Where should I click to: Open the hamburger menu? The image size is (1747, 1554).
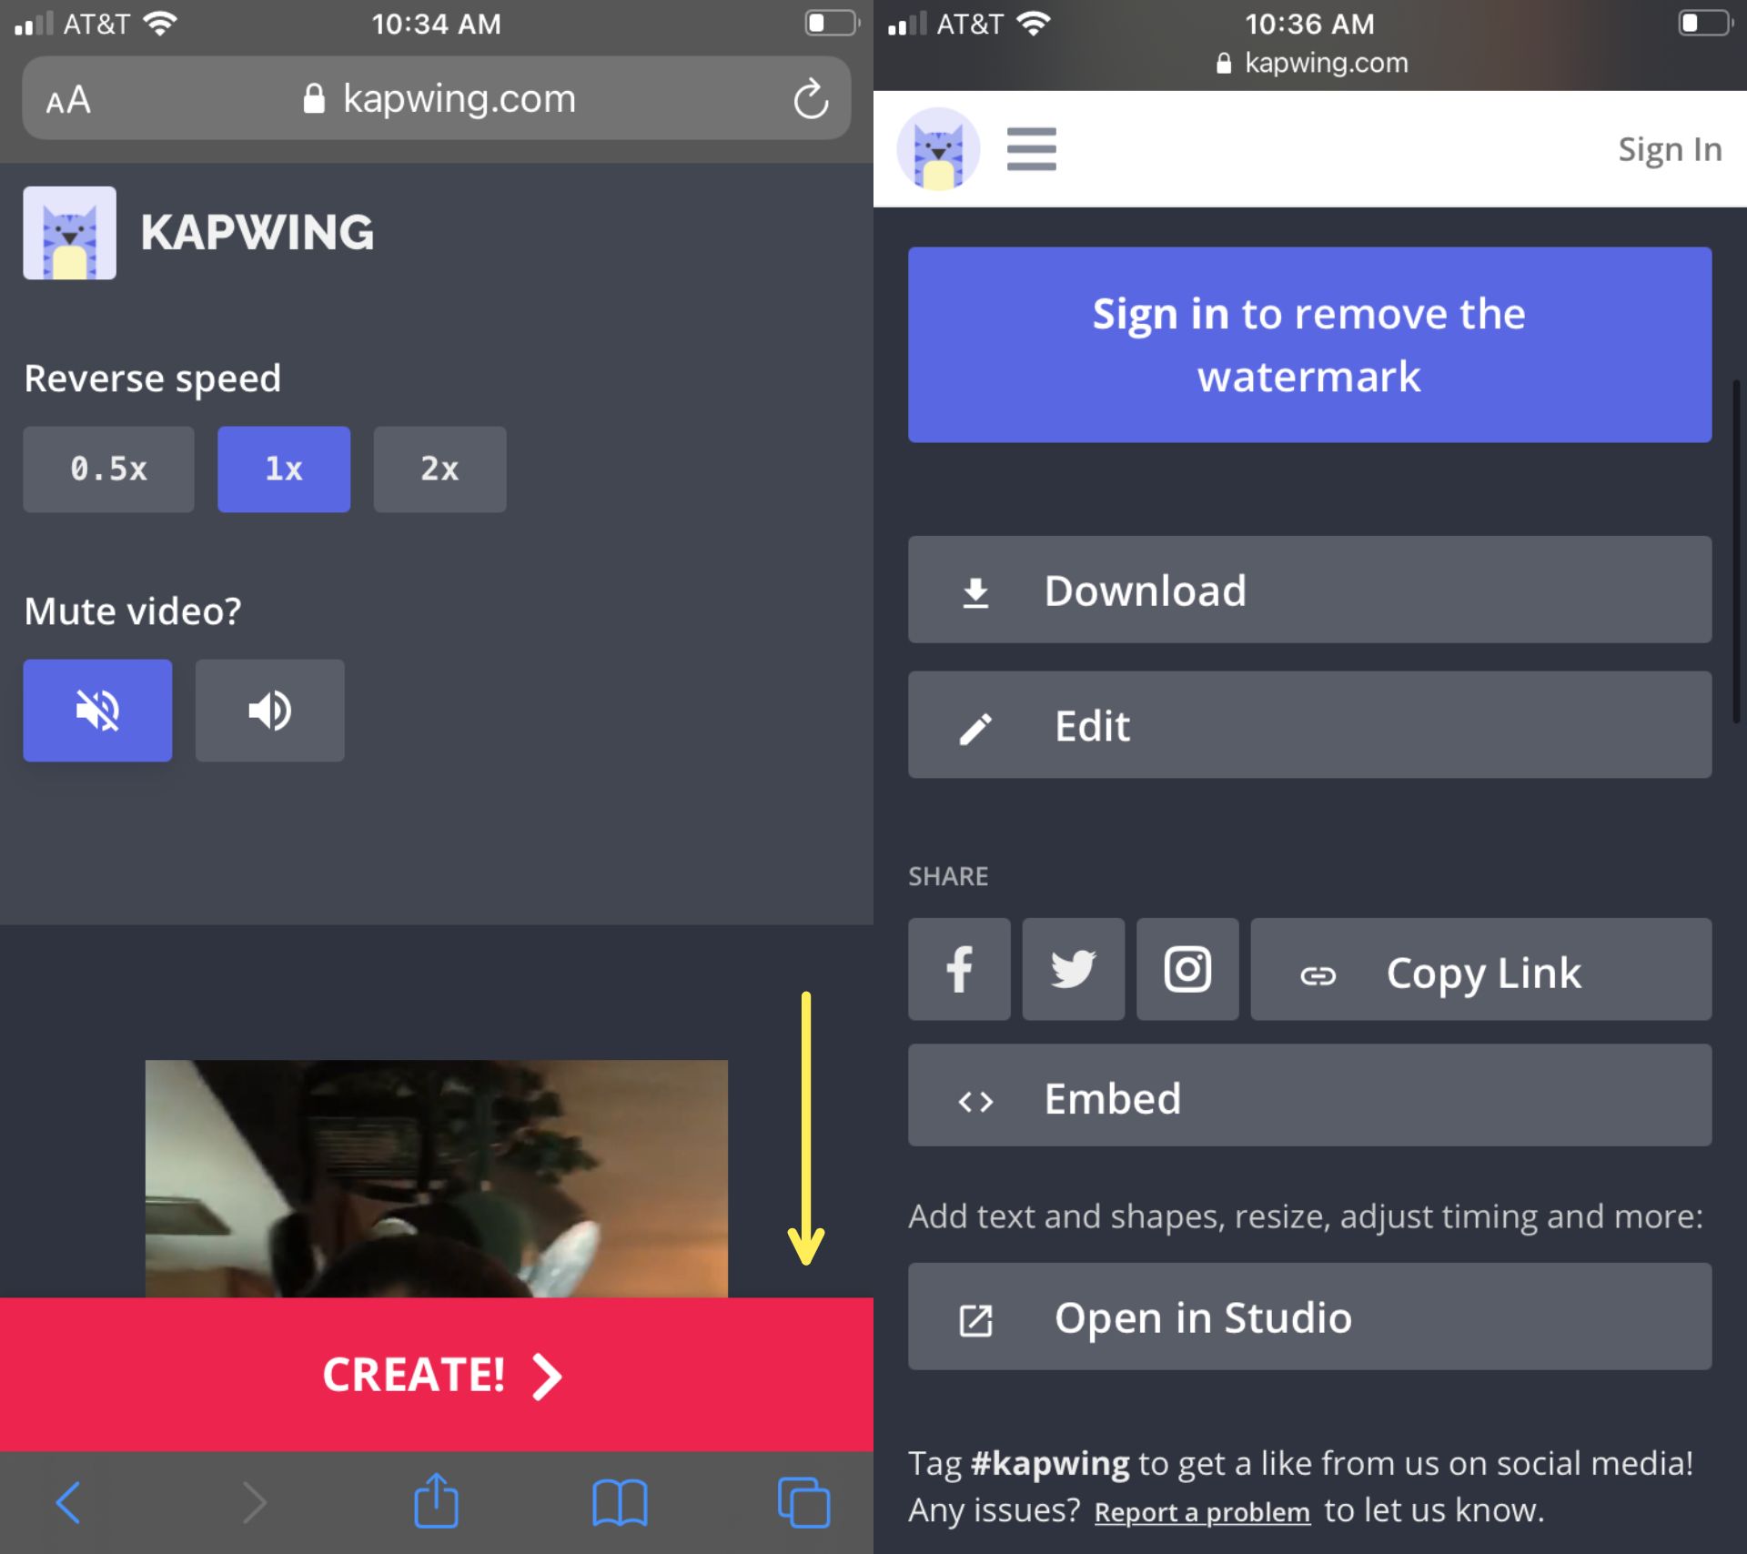[x=1031, y=149]
